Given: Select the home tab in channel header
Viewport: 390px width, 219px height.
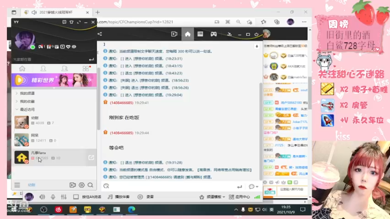Looking at the screenshot, I should click(x=188, y=34).
